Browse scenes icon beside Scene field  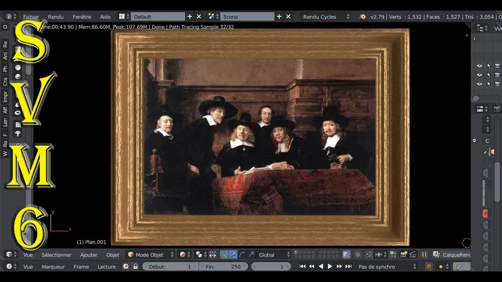[x=213, y=16]
